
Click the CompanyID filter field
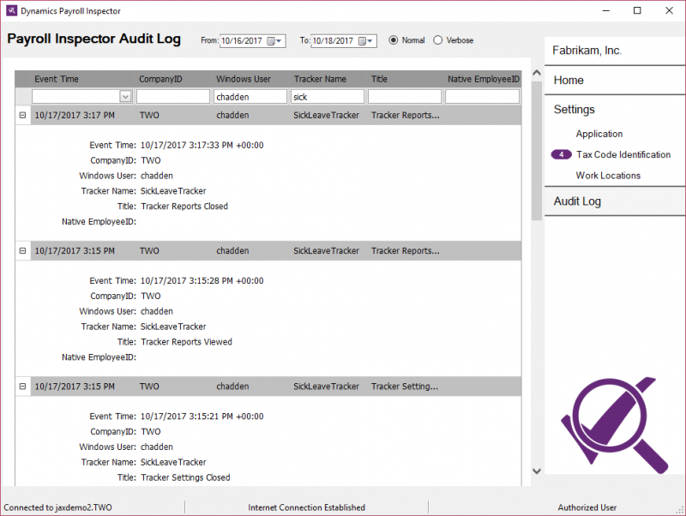pyautogui.click(x=173, y=96)
